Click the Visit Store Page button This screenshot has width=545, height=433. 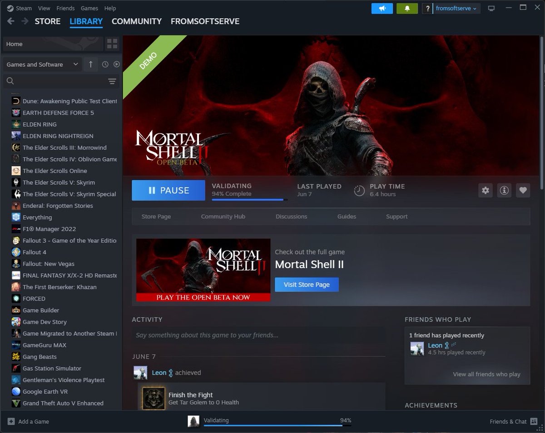tap(307, 285)
